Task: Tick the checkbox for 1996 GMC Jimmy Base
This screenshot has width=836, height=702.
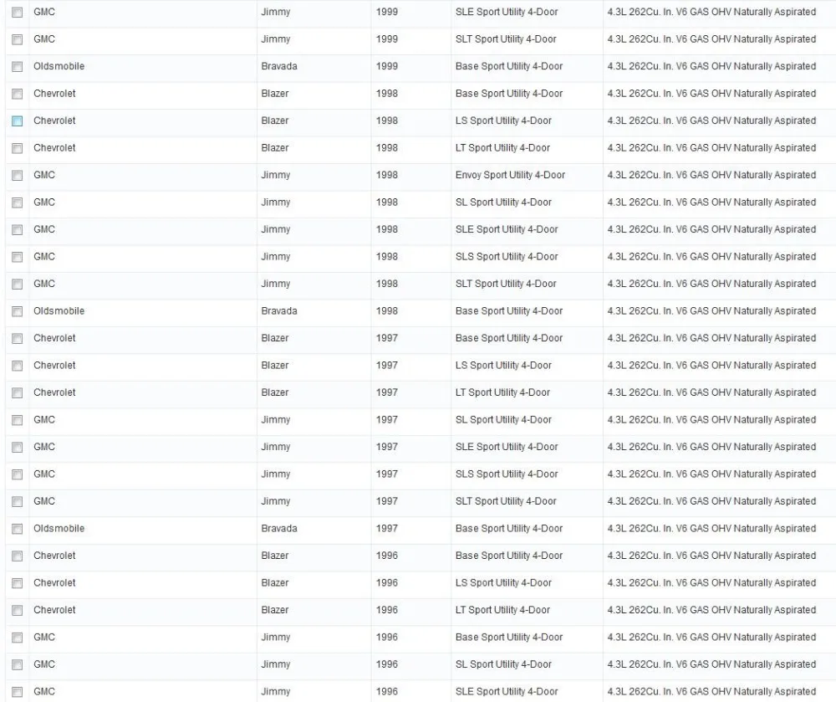Action: 17,638
